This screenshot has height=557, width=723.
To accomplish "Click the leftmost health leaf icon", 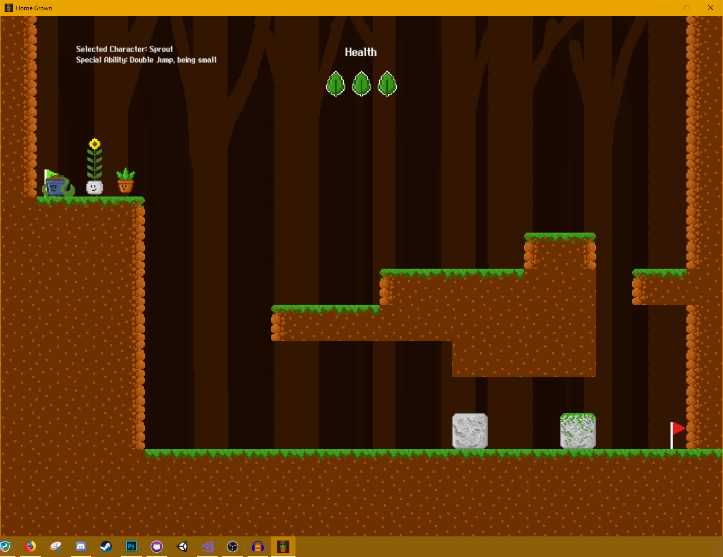I will pos(336,84).
